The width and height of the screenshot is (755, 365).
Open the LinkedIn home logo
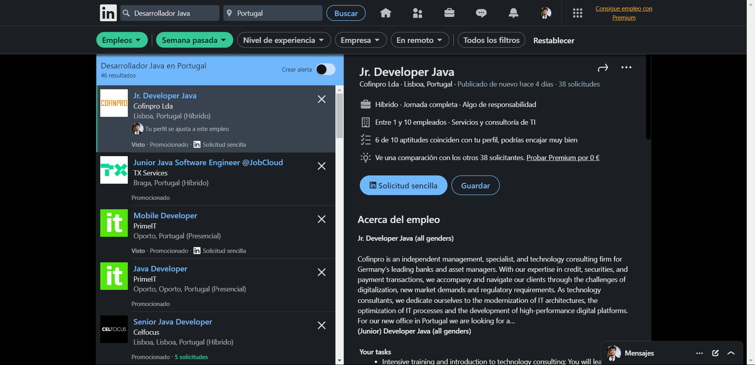(x=108, y=13)
